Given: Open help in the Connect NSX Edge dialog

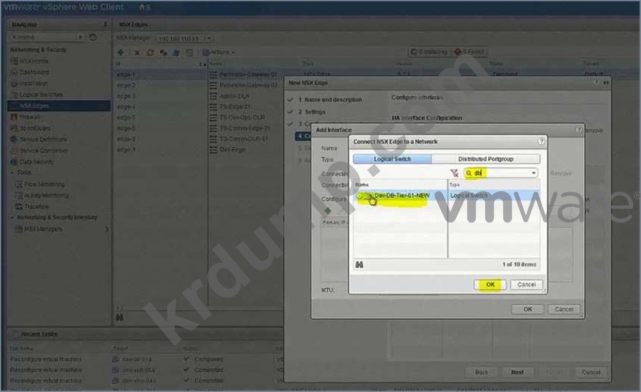Looking at the screenshot, I should [x=541, y=142].
